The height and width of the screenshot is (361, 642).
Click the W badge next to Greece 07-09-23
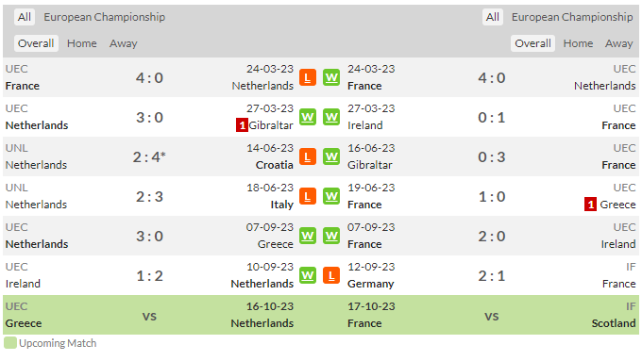tap(308, 236)
